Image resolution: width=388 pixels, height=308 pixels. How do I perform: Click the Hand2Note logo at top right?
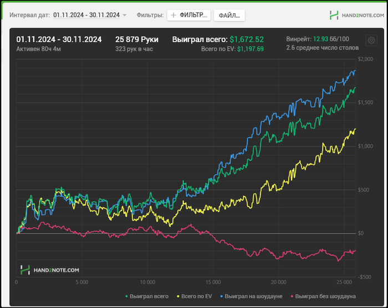[357, 15]
